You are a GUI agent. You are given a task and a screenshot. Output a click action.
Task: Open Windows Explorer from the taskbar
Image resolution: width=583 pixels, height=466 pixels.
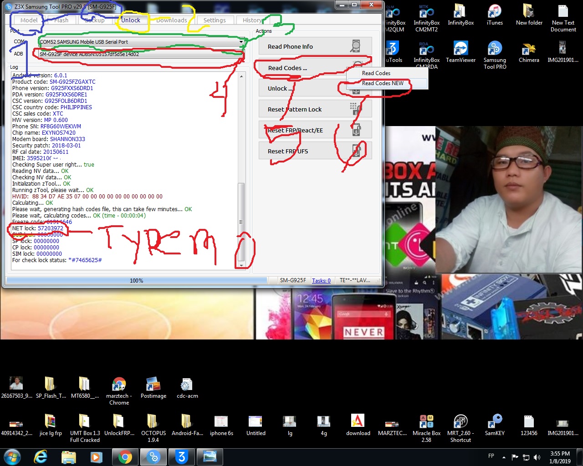tap(68, 457)
